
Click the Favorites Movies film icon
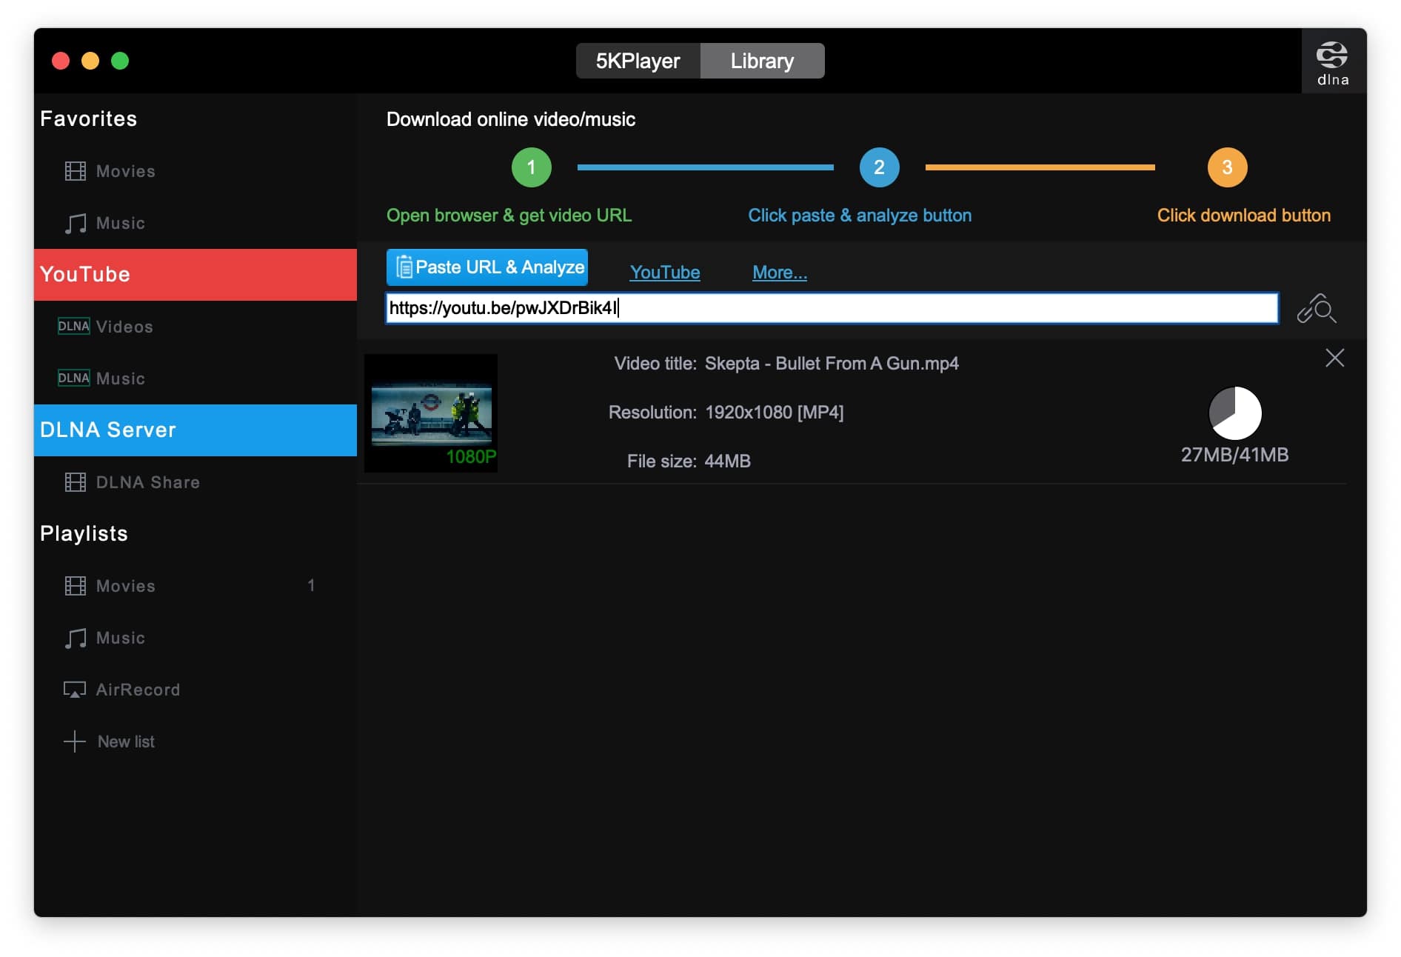[75, 171]
